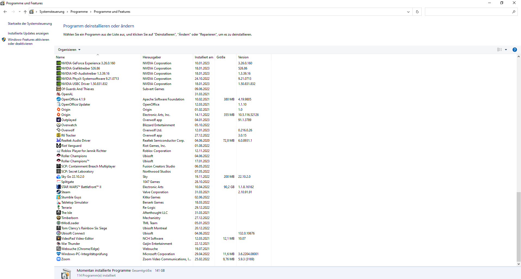This screenshot has height=279, width=521.
Task: Expand the chevron after Systemsteuerung breadcrumb
Action: [67, 12]
